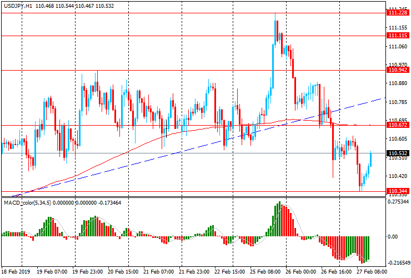This screenshot has width=411, height=278.
Task: Click the USDJPY,H1 chart title text
Action: pos(18,6)
